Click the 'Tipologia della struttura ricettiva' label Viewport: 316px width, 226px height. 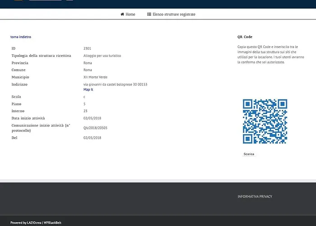click(42, 56)
